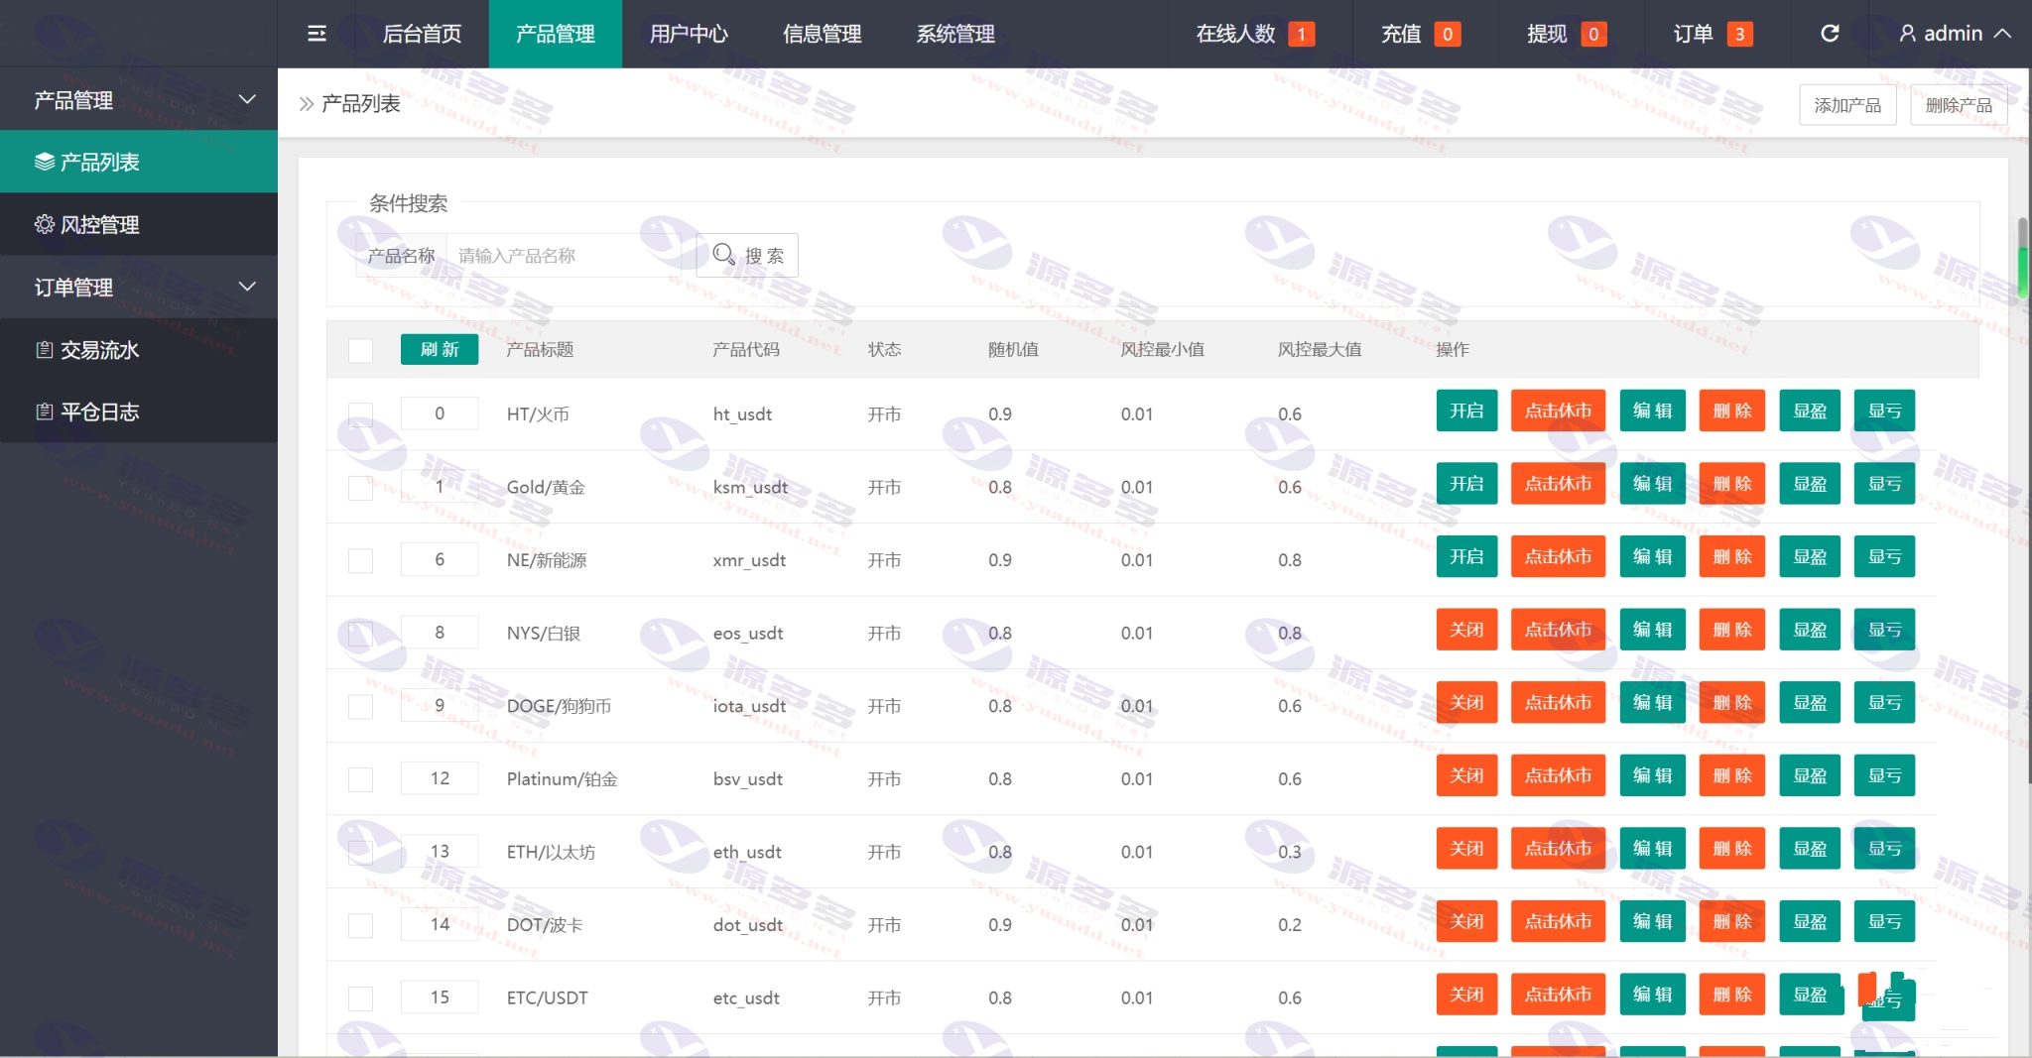The image size is (2032, 1058).
Task: Click sort number field showing 15
Action: [x=440, y=998]
